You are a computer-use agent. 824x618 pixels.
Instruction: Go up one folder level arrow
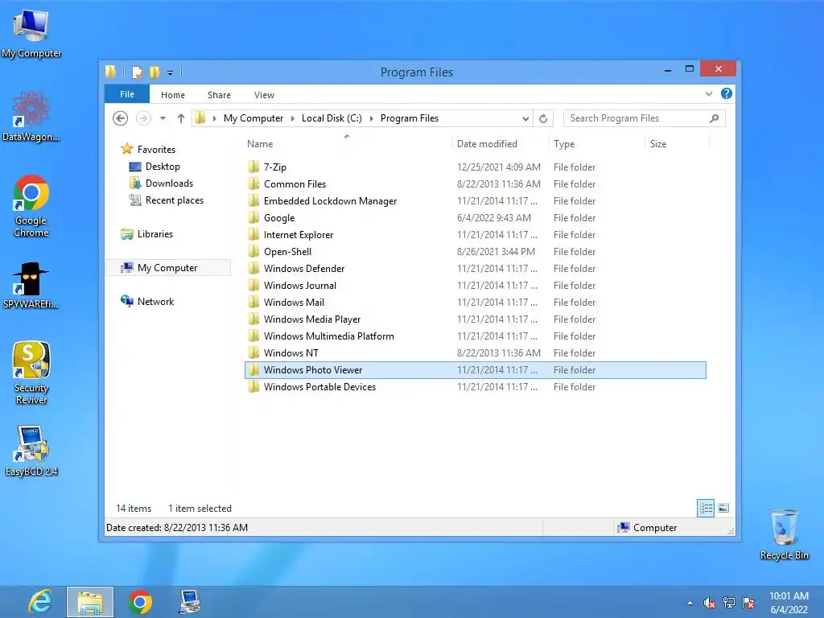[x=181, y=118]
